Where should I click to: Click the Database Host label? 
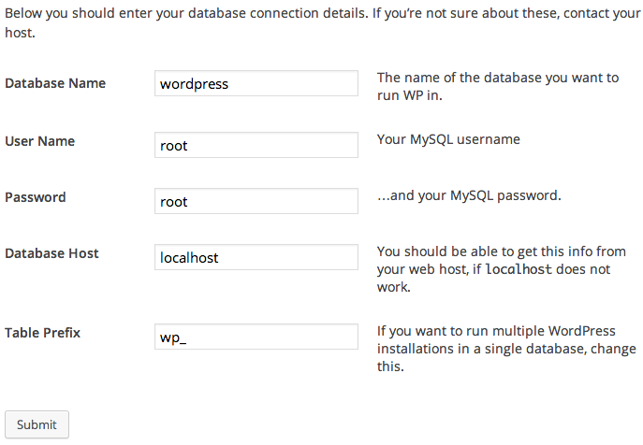52,253
